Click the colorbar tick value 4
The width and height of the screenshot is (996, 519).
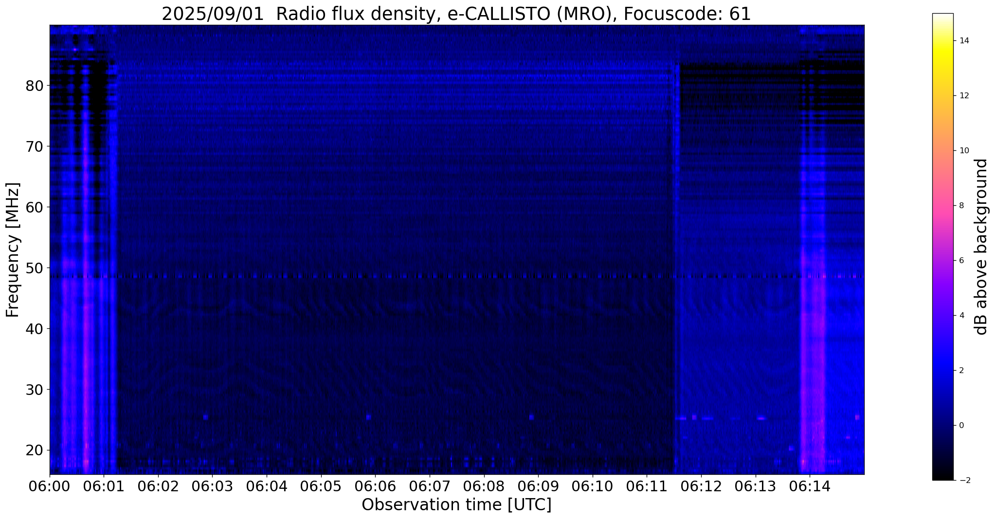coord(961,316)
